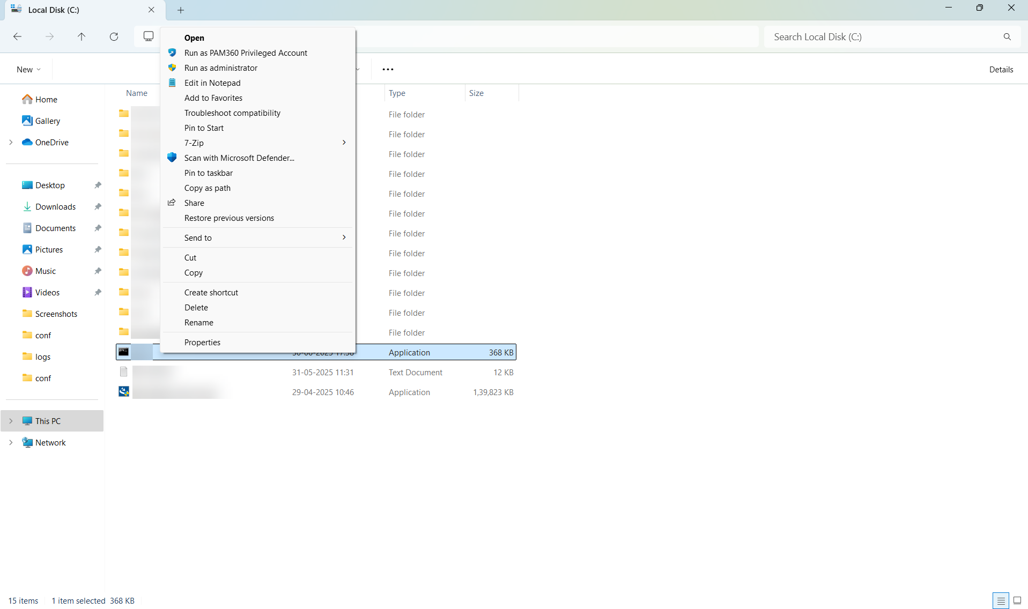Unpin Music using its pin icon

pos(98,271)
